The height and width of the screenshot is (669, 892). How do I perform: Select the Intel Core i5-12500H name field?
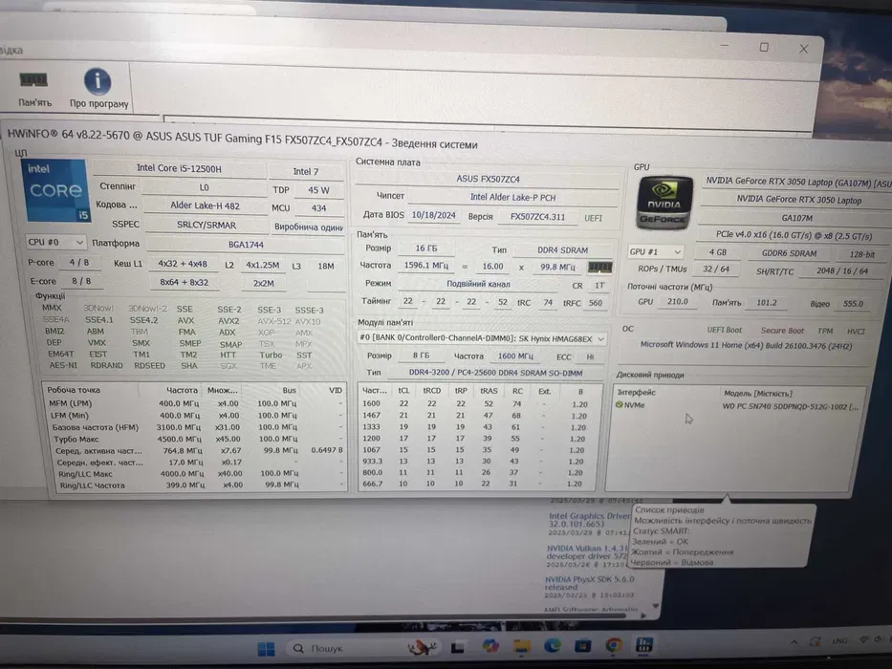coord(179,168)
